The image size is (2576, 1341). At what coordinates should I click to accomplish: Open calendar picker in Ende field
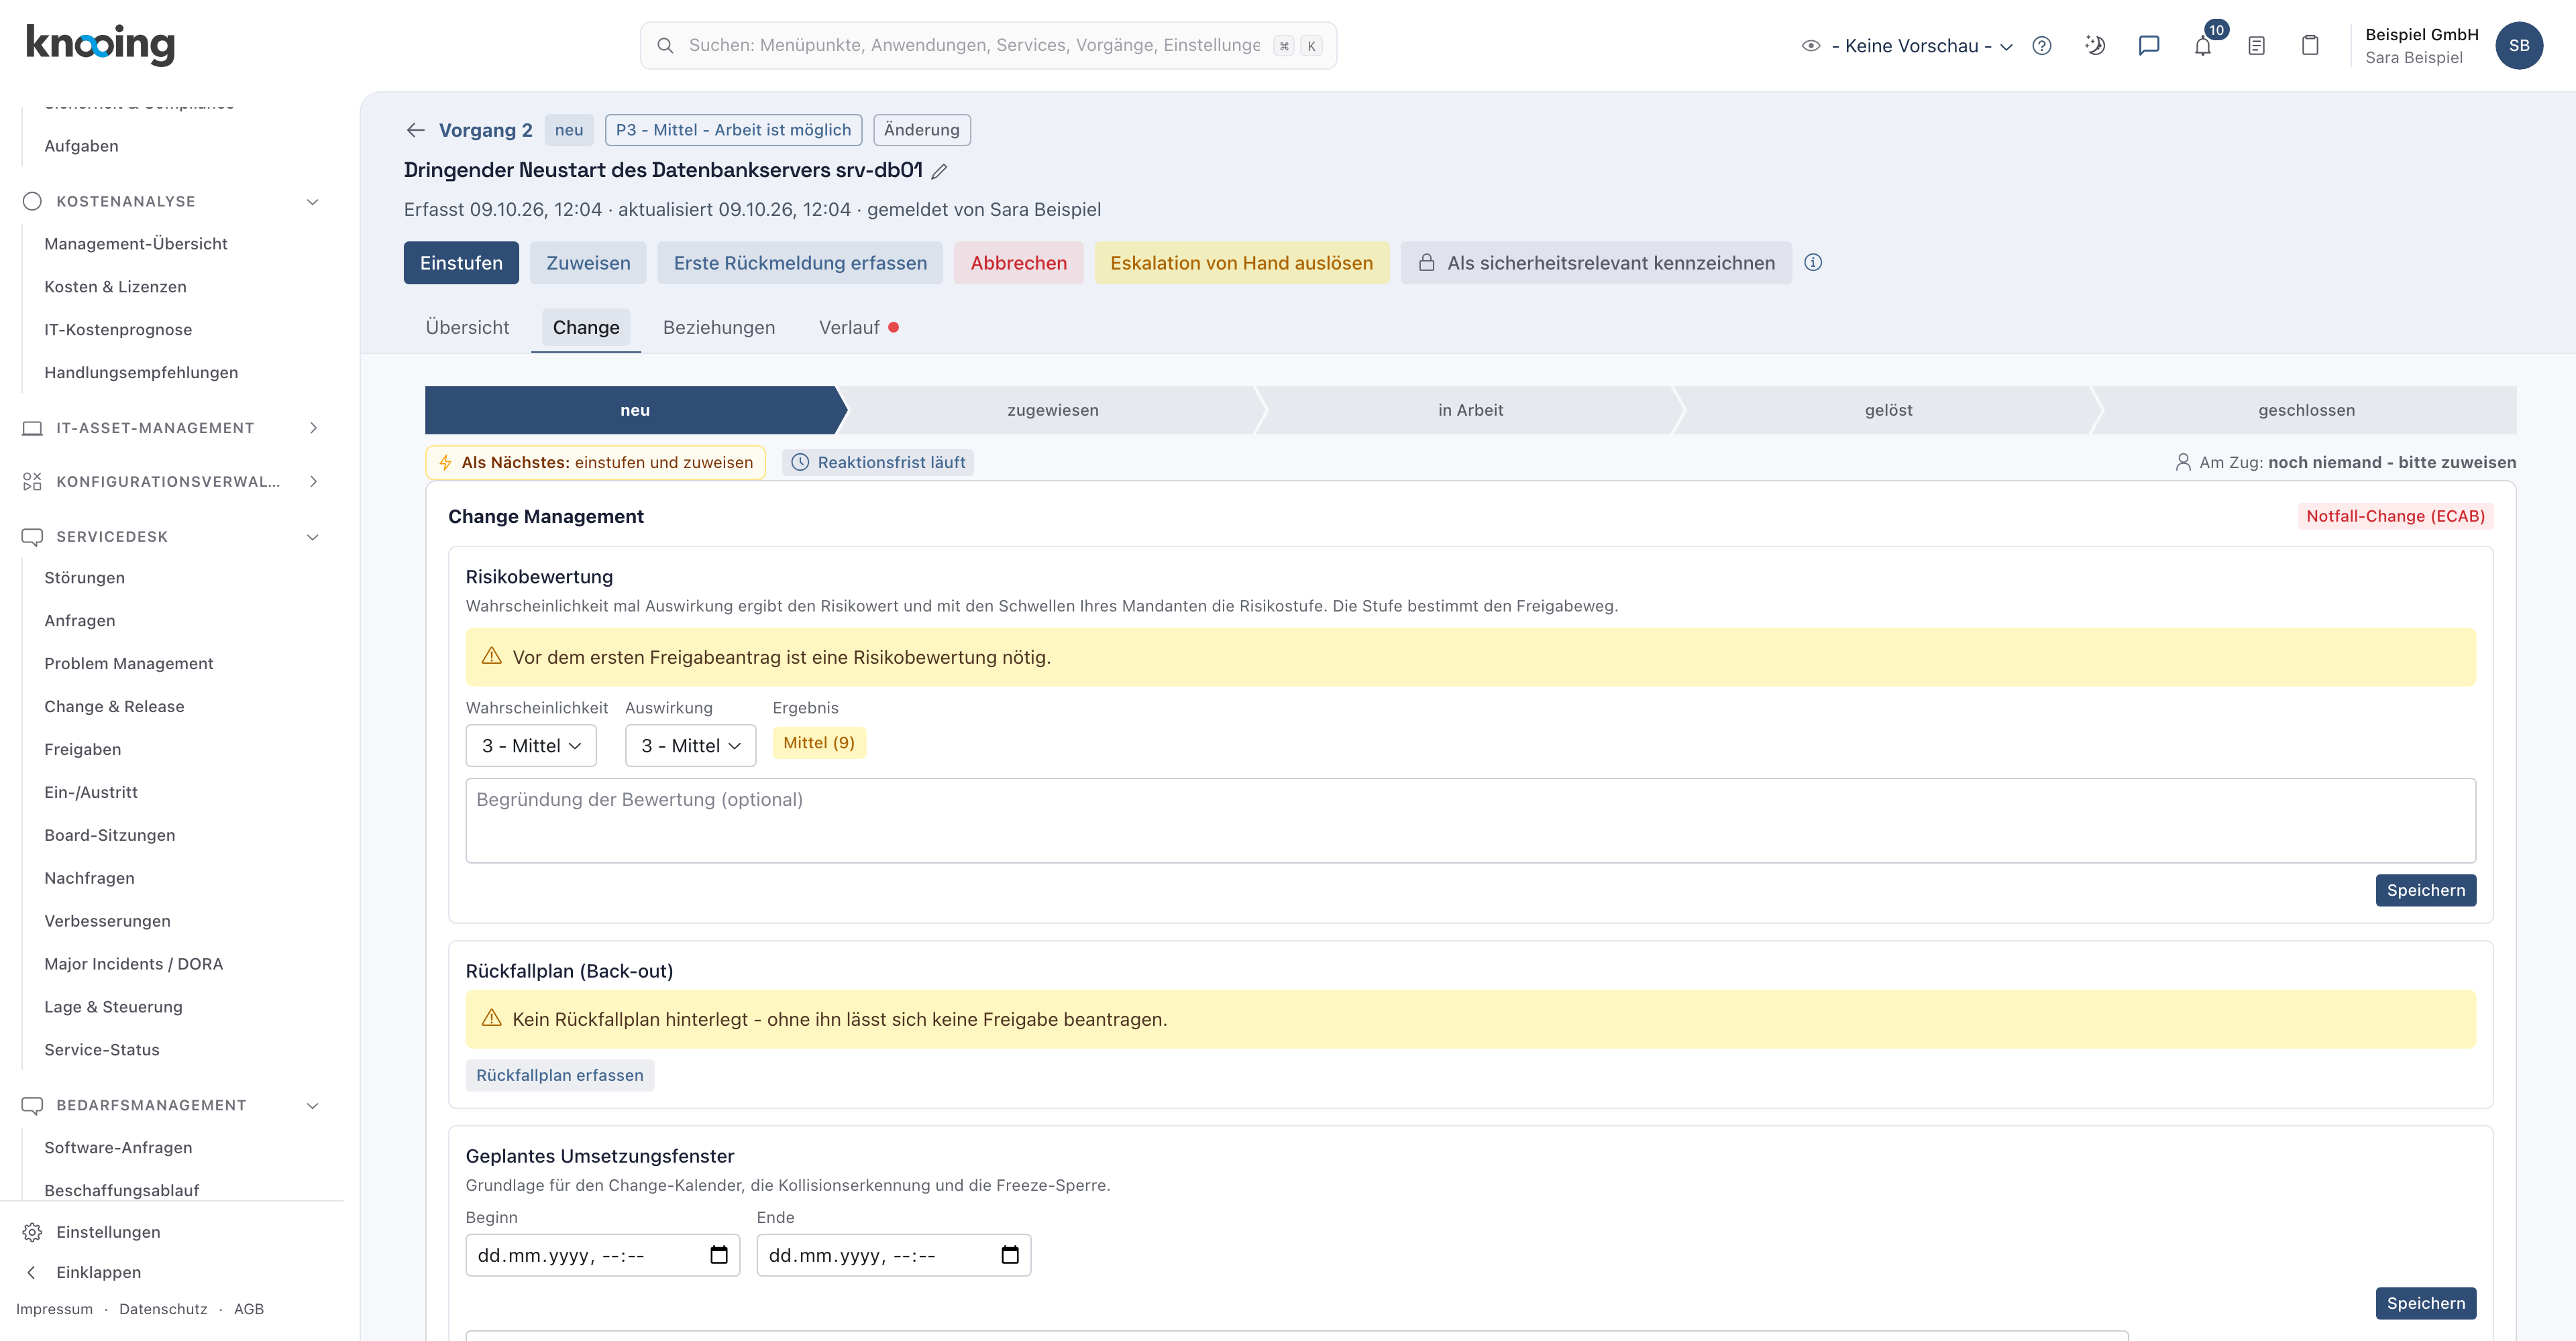pos(1010,1255)
